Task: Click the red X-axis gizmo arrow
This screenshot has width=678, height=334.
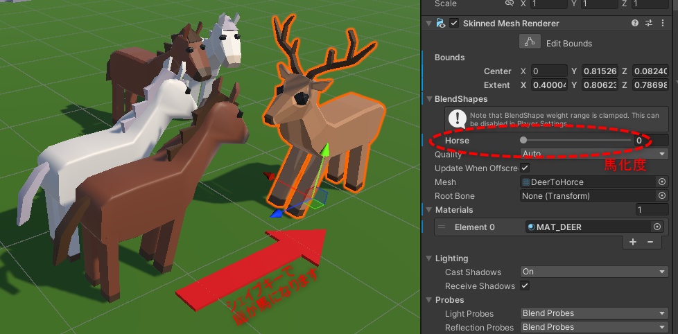Action: point(270,176)
